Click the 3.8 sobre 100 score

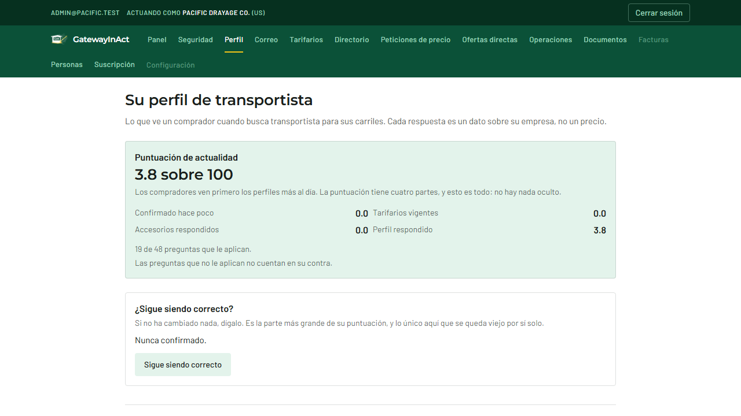[184, 174]
